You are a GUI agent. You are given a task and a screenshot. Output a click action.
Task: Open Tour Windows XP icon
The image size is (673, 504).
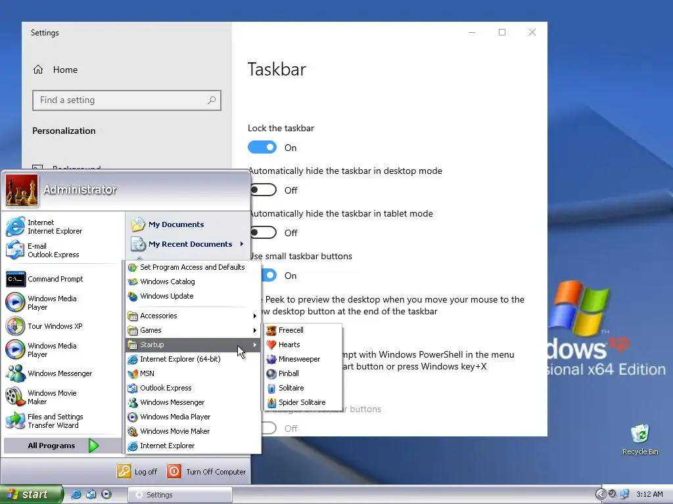tap(16, 326)
